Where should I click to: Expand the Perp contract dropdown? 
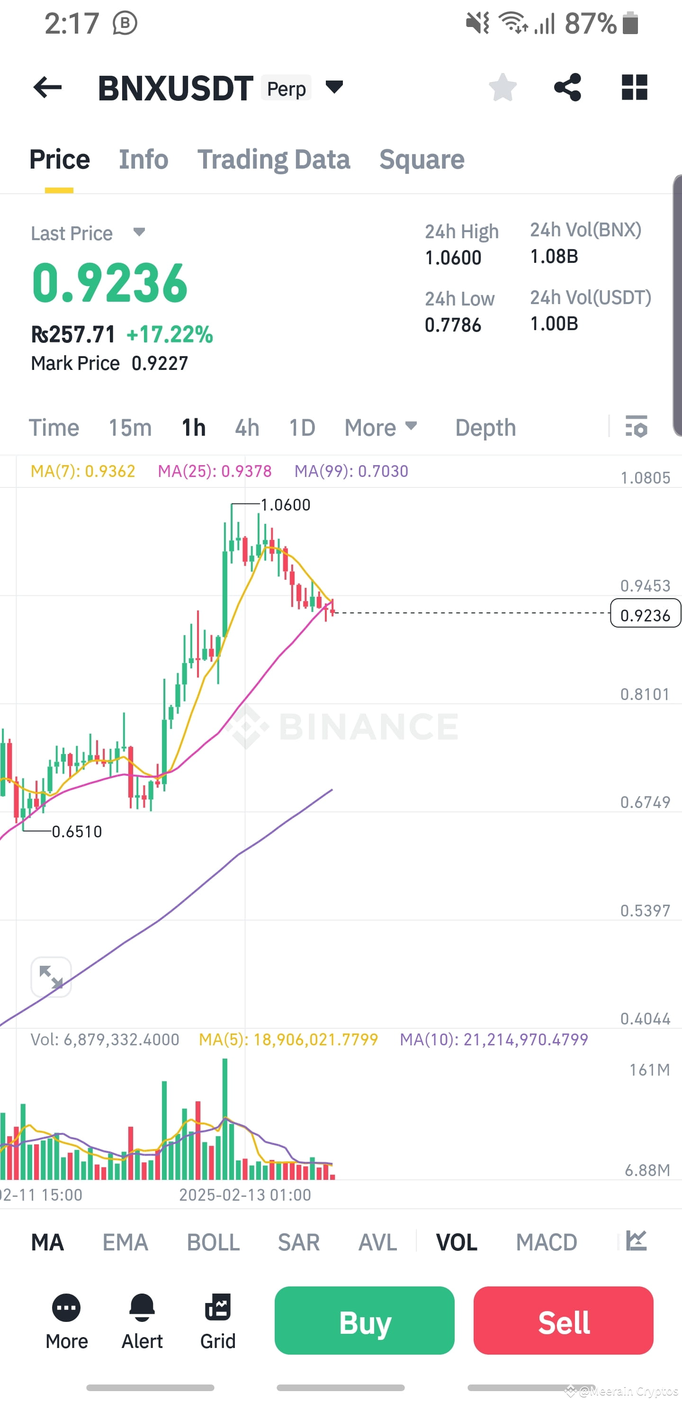click(333, 87)
